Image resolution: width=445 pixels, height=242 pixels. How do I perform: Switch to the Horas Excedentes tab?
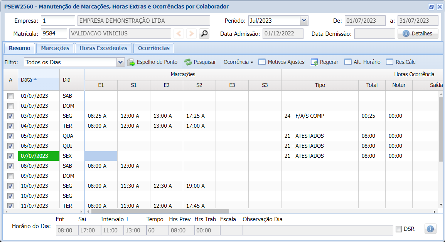(103, 48)
